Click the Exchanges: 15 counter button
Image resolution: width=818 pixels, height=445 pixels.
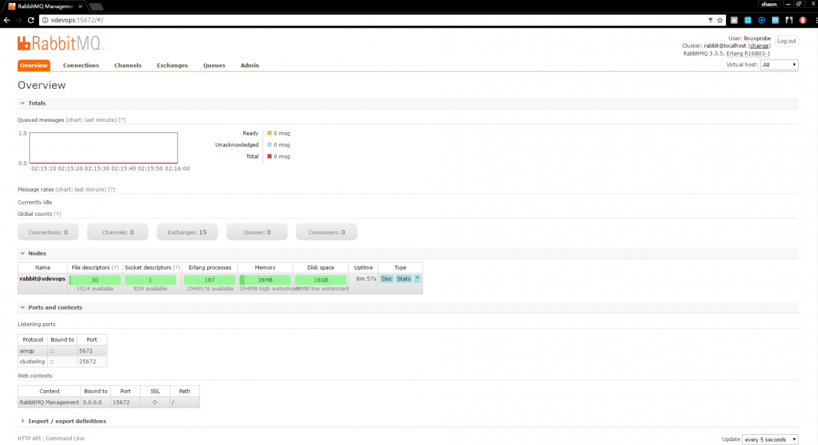[187, 231]
